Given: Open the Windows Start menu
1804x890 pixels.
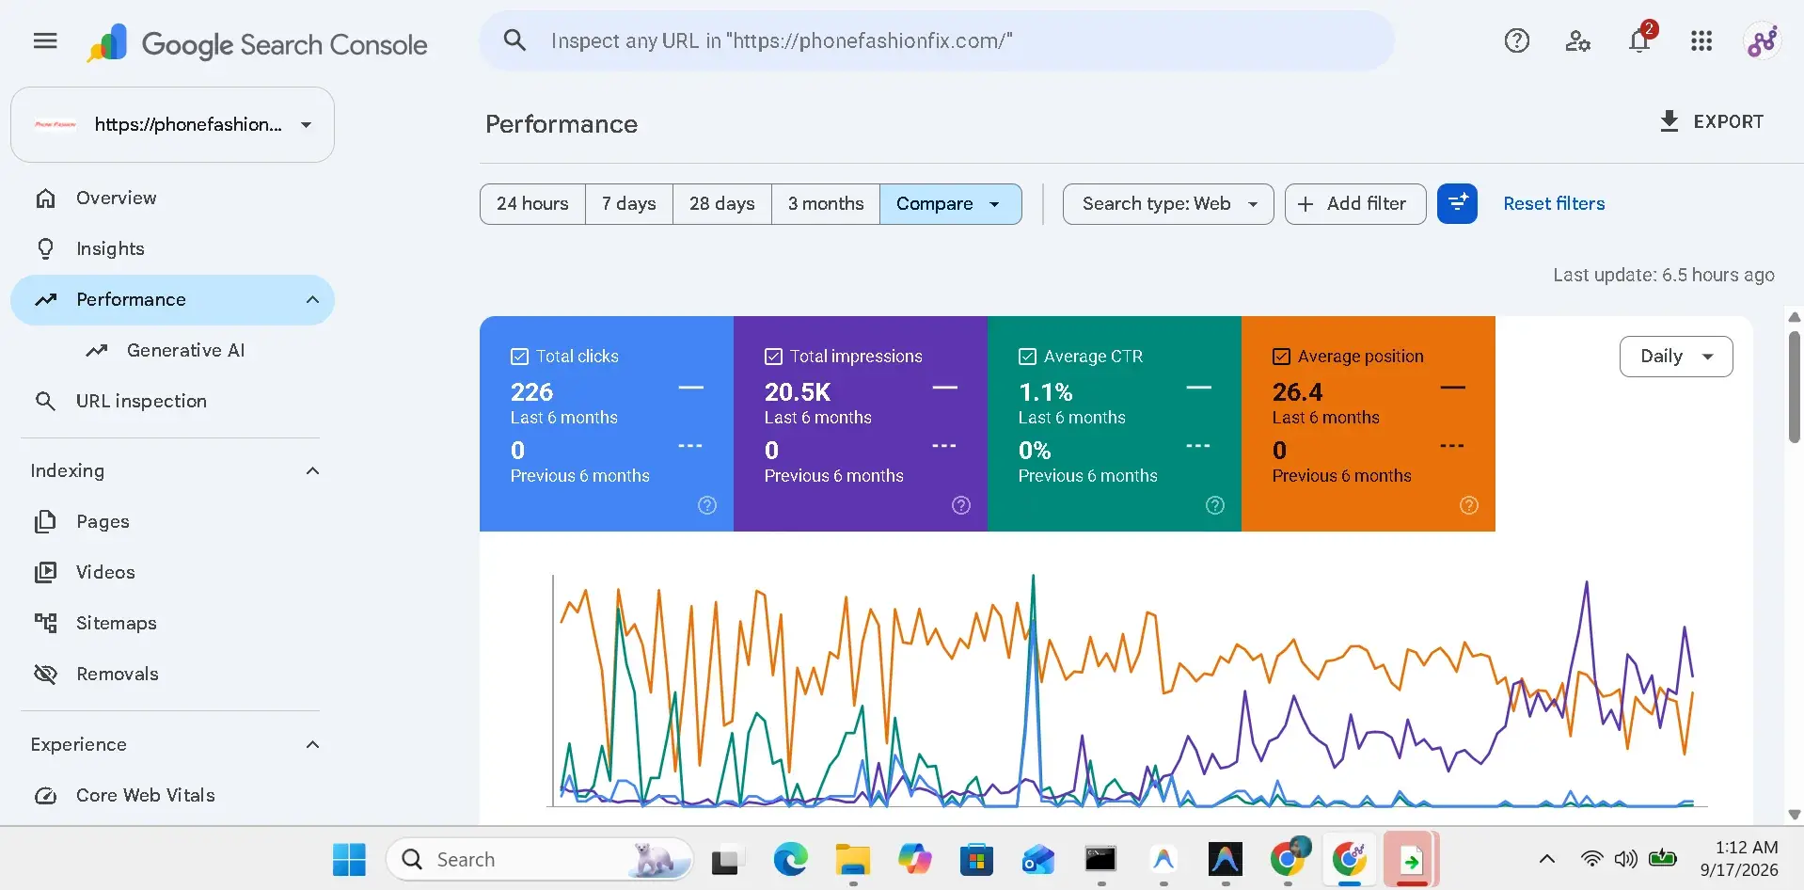Looking at the screenshot, I should [x=349, y=859].
